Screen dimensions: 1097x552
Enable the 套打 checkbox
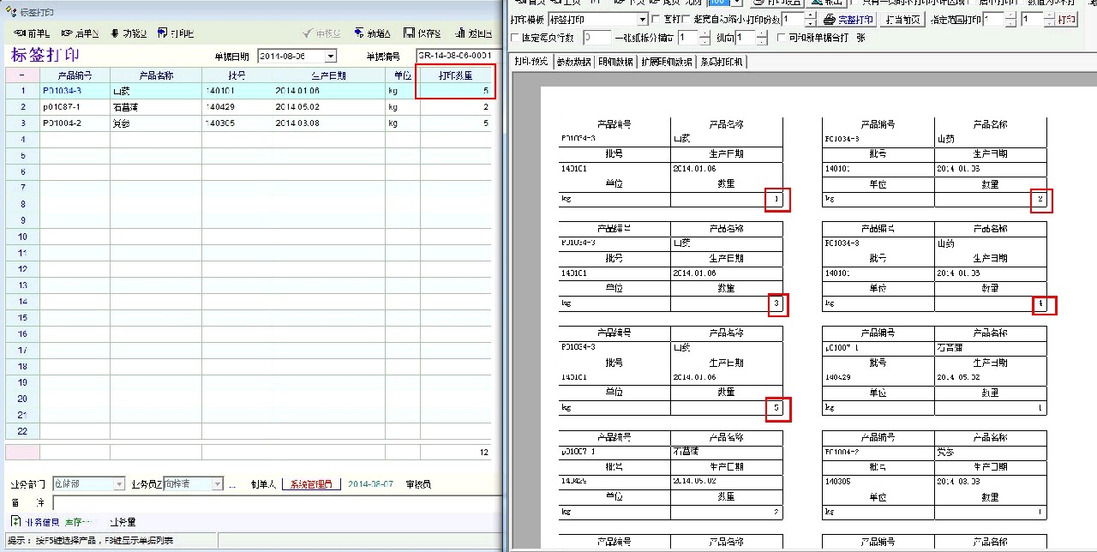click(x=656, y=19)
